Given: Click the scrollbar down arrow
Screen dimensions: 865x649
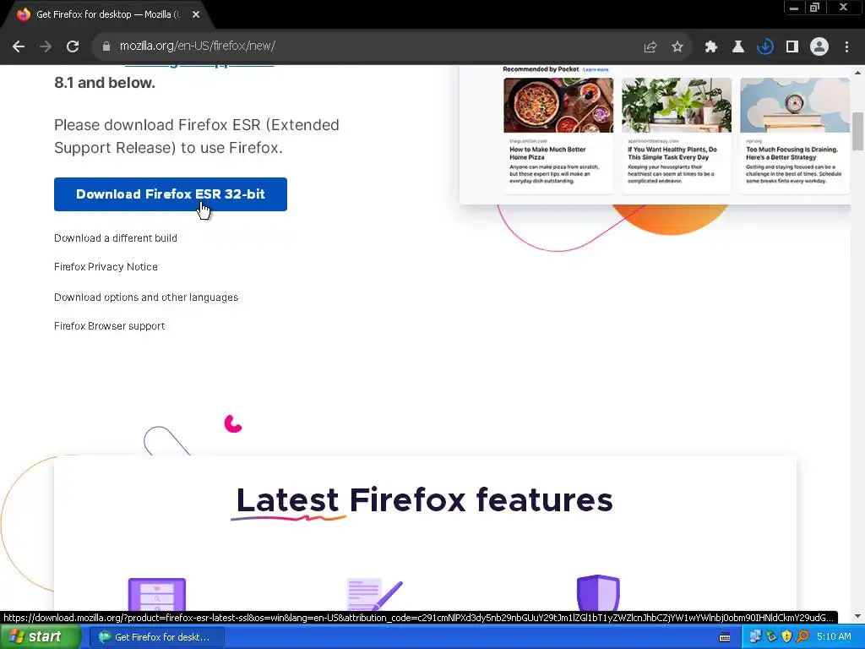Looking at the screenshot, I should point(857,615).
